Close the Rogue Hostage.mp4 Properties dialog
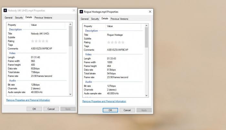 (x=149, y=12)
